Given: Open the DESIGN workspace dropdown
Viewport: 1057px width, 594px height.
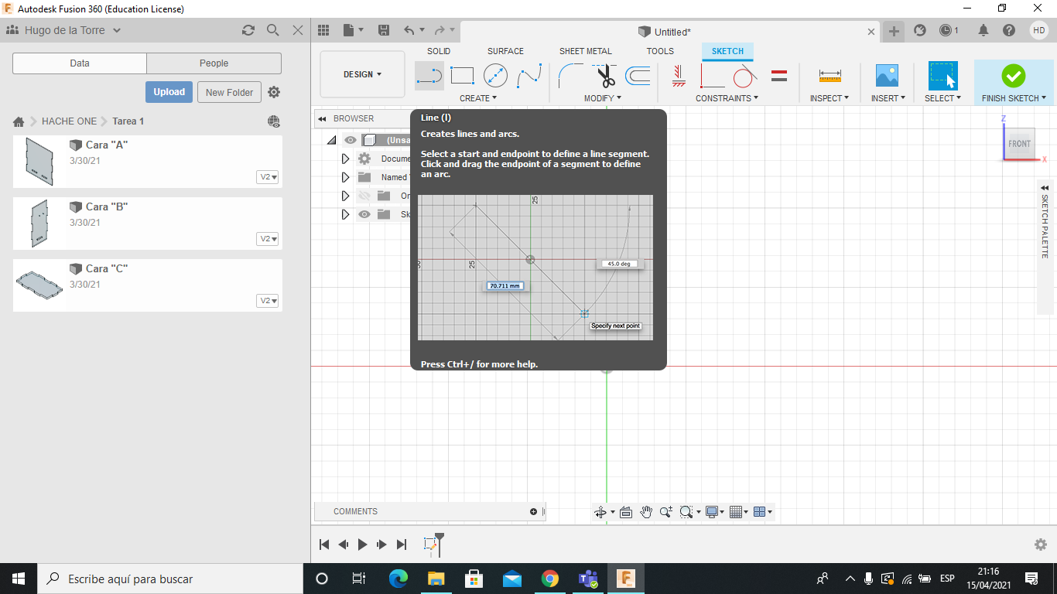Looking at the screenshot, I should [362, 75].
